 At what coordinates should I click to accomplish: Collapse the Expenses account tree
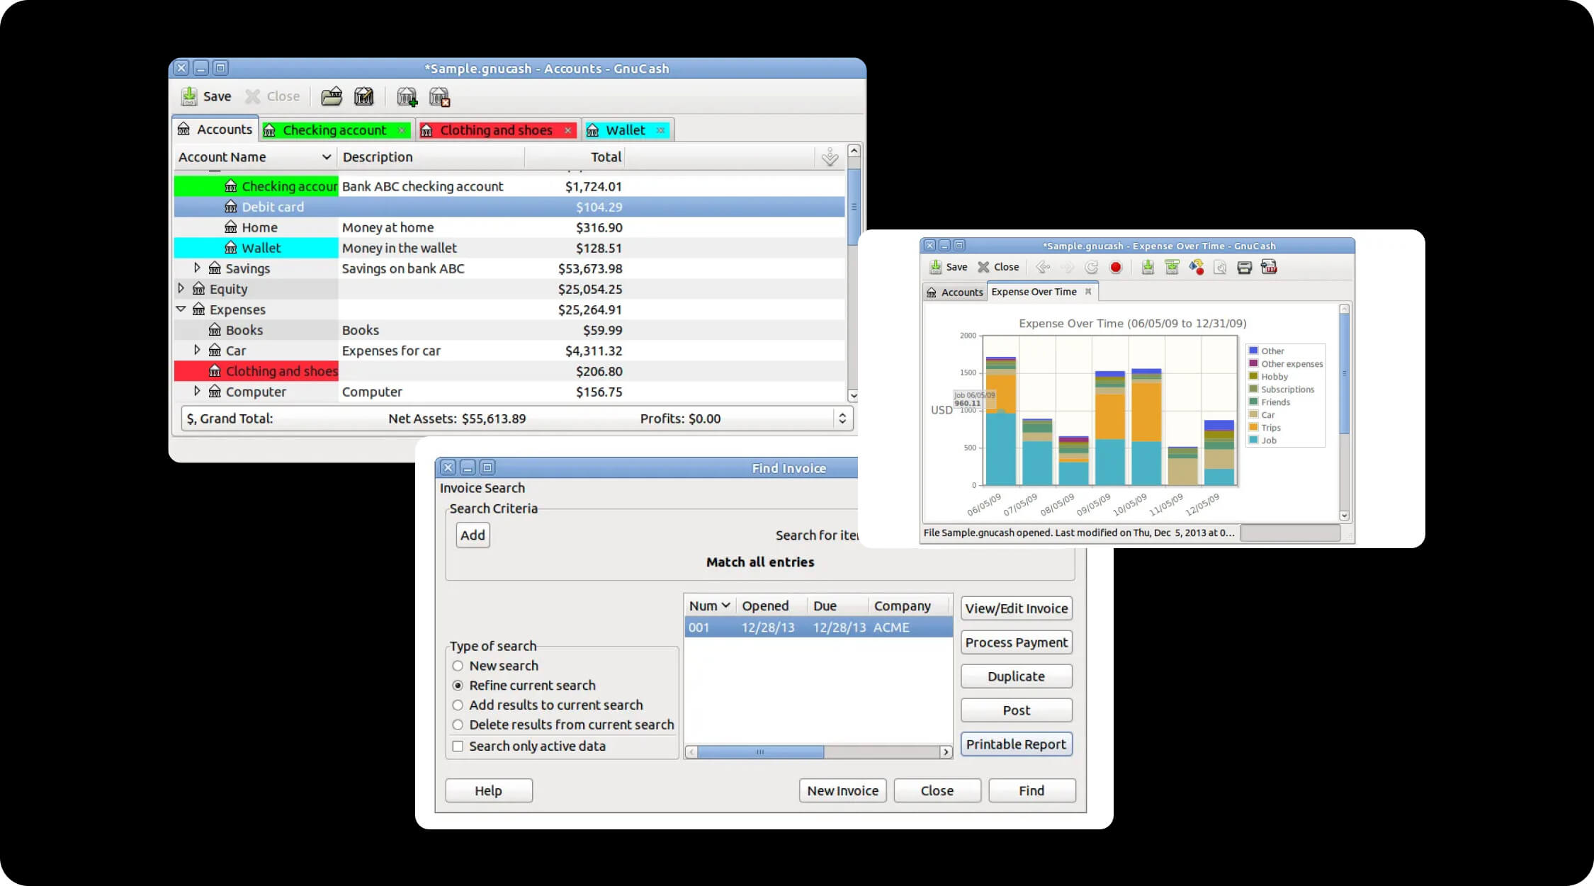pos(181,309)
